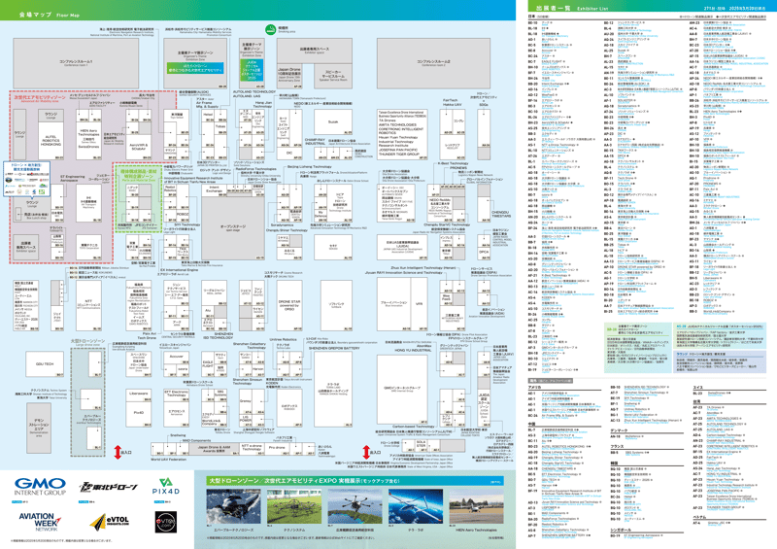Viewport: 777px width, 549px height.
Task: Click the スイス section in exhibitor list
Action: click(697, 387)
